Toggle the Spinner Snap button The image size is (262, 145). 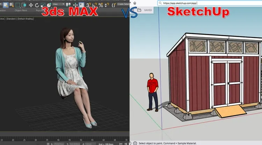(107, 5)
